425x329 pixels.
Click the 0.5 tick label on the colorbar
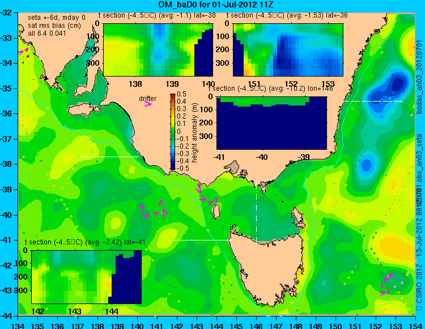(x=181, y=94)
